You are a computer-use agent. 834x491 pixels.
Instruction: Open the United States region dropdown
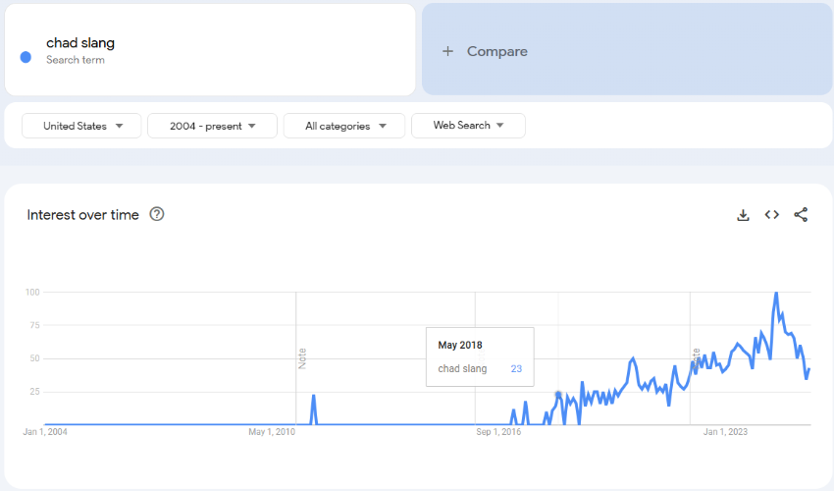click(81, 126)
